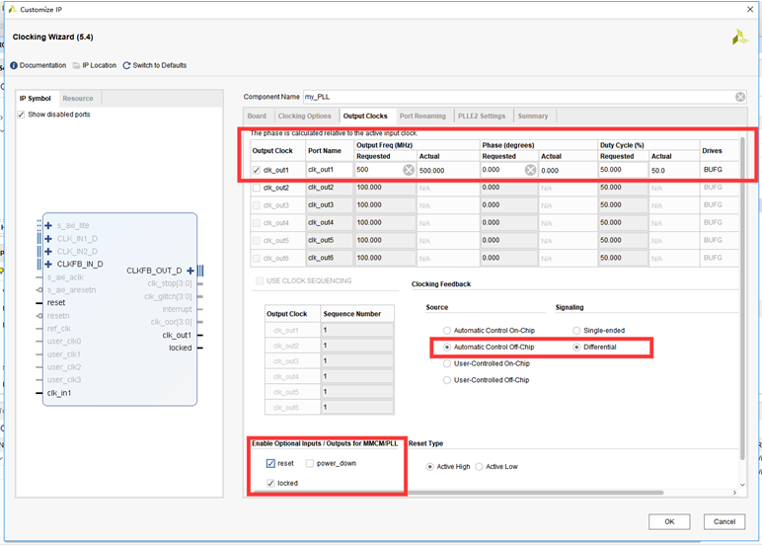Viewport: 762px width, 546px height.
Task: Select Automatic Control On-Chip radio button
Action: [x=446, y=331]
